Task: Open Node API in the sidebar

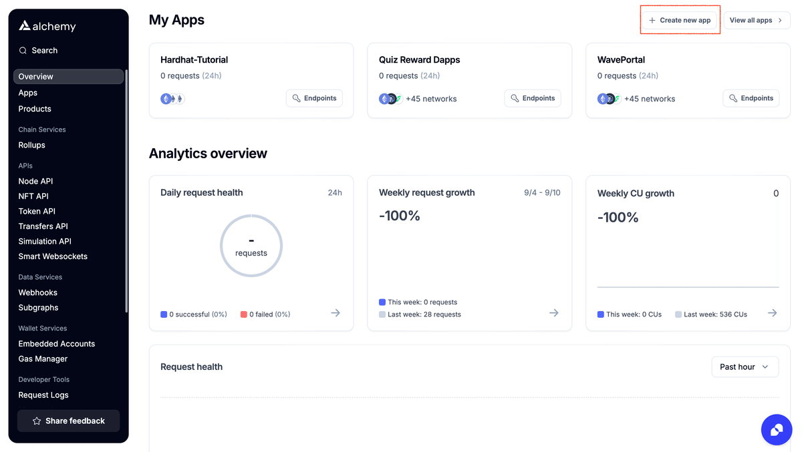Action: coord(35,181)
